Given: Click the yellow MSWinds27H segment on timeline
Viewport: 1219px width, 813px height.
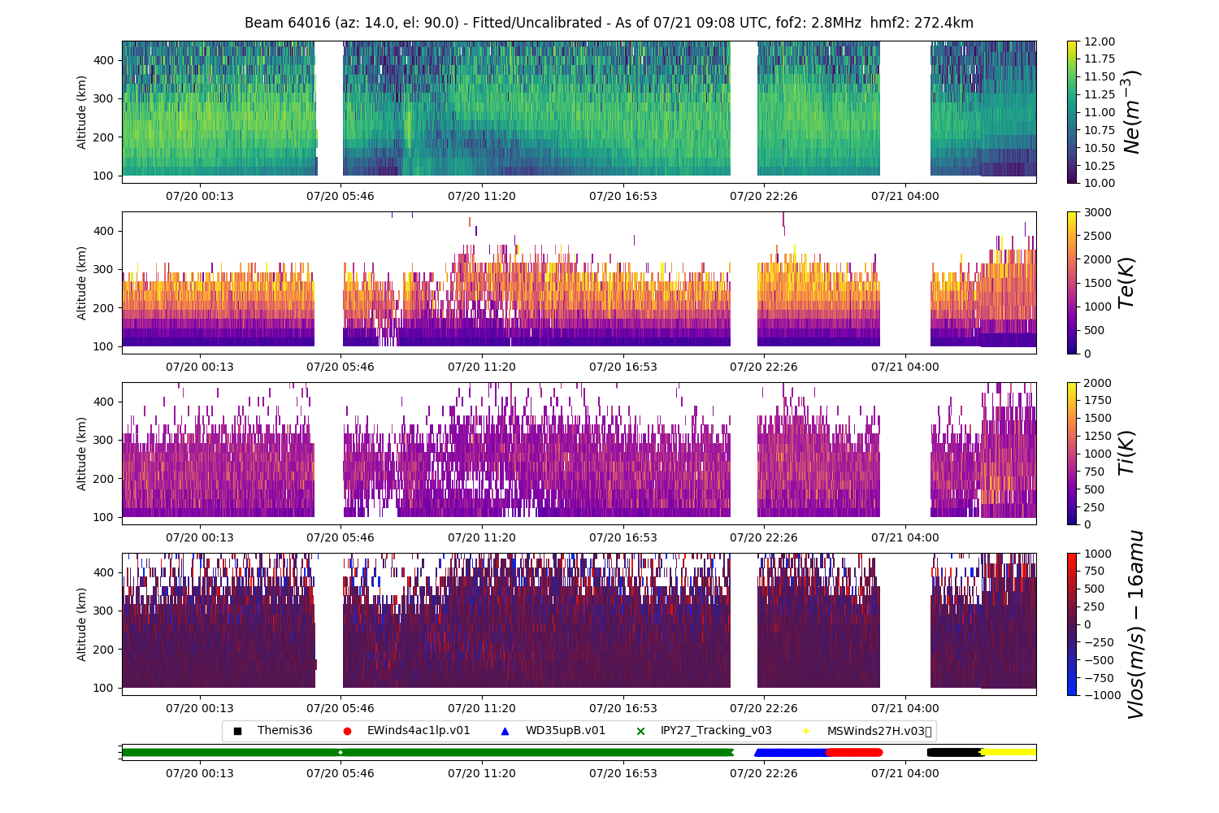Looking at the screenshot, I should pos(1009,753).
